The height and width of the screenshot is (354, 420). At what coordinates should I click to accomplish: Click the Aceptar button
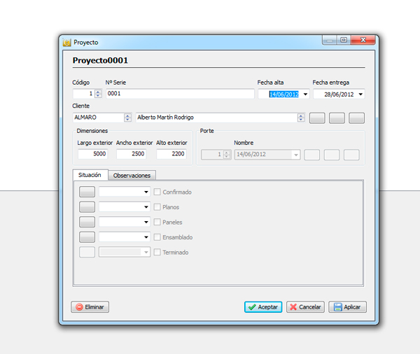coord(263,307)
